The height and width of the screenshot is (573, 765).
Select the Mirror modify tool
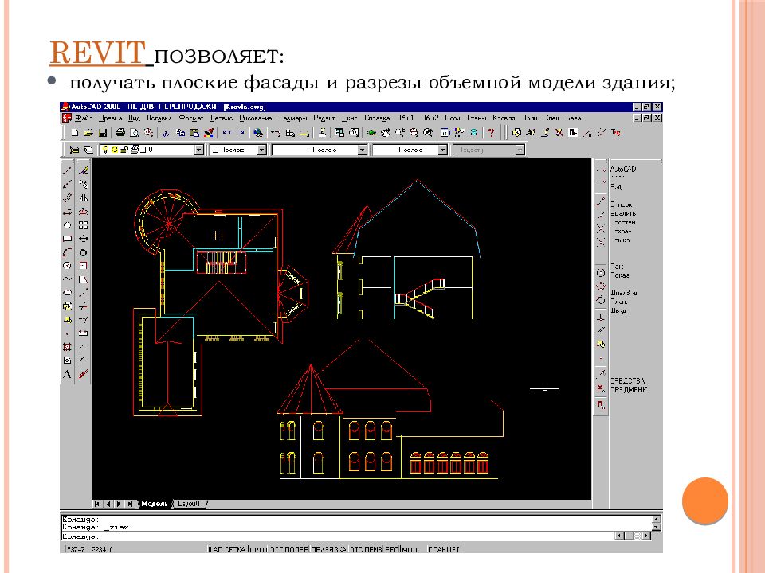pyautogui.click(x=84, y=198)
